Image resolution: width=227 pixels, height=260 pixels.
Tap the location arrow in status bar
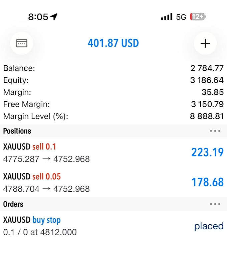pos(54,17)
